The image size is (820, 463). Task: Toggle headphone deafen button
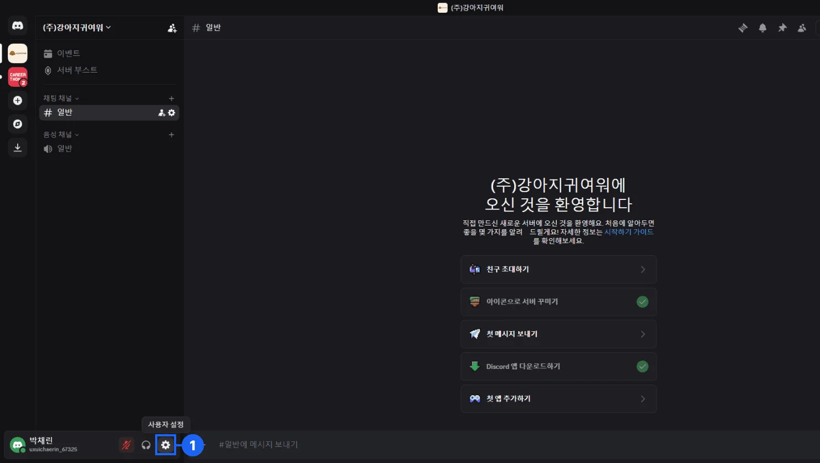coord(146,445)
